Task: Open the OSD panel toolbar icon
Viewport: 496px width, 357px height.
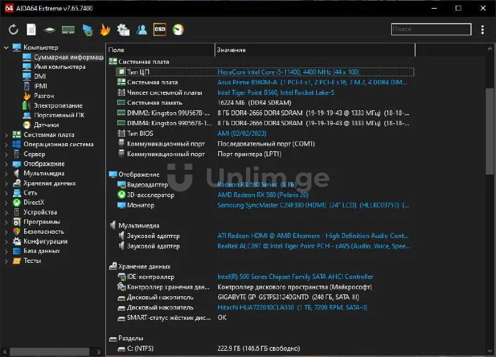Action: click(159, 29)
